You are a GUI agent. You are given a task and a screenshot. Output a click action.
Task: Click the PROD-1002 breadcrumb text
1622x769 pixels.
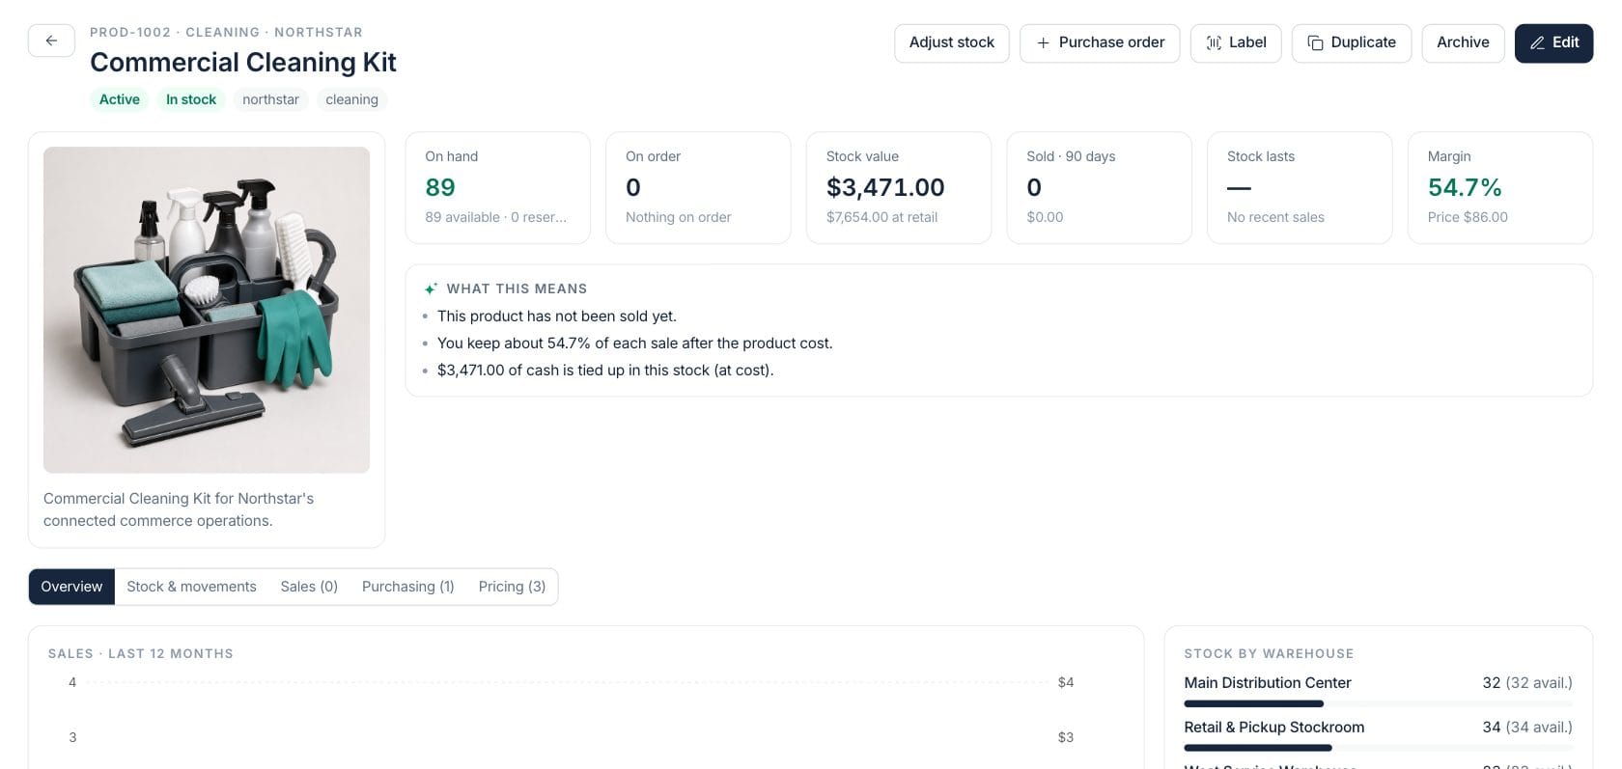pos(130,32)
